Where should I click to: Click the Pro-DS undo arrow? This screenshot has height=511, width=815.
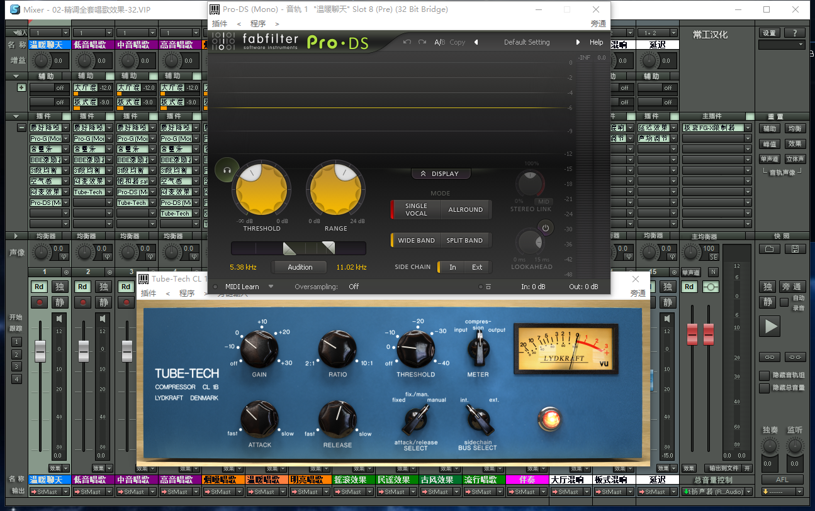point(407,42)
